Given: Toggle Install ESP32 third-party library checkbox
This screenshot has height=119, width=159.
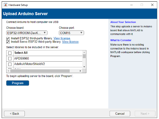Looking at the screenshot, I should coord(8,38).
